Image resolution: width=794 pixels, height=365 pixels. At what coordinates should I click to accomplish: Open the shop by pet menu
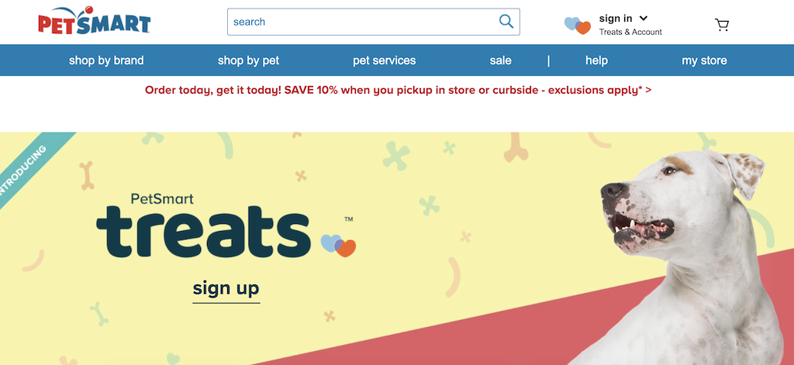tap(248, 60)
